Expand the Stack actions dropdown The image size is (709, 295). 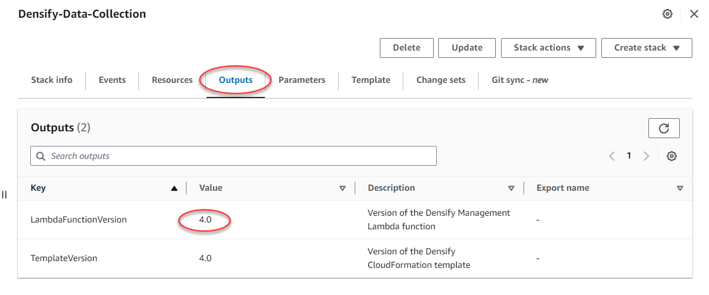549,47
